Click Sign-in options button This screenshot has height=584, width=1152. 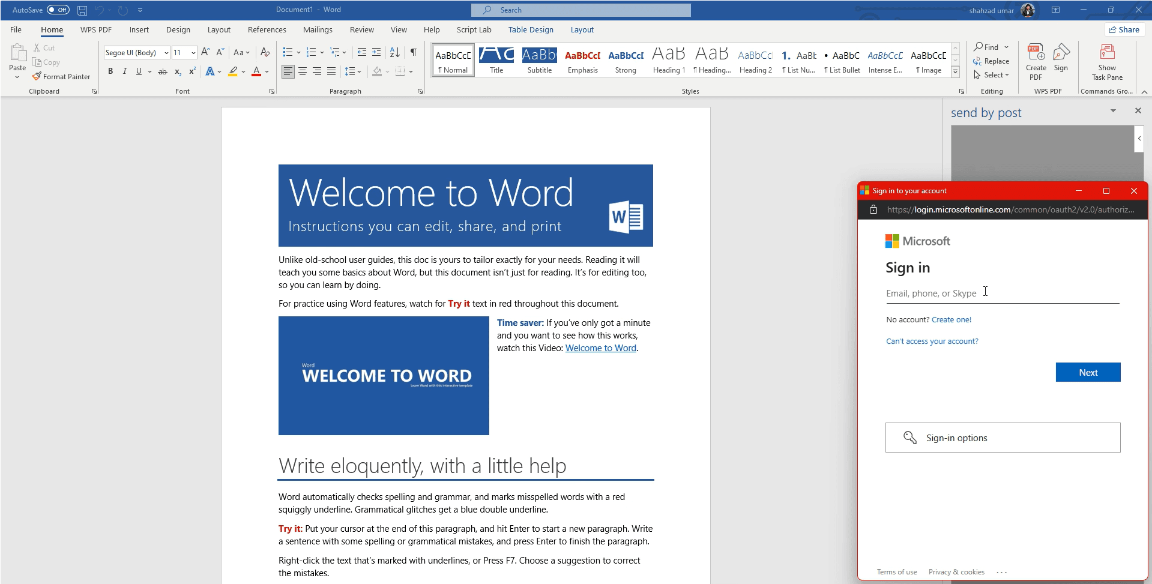1003,438
